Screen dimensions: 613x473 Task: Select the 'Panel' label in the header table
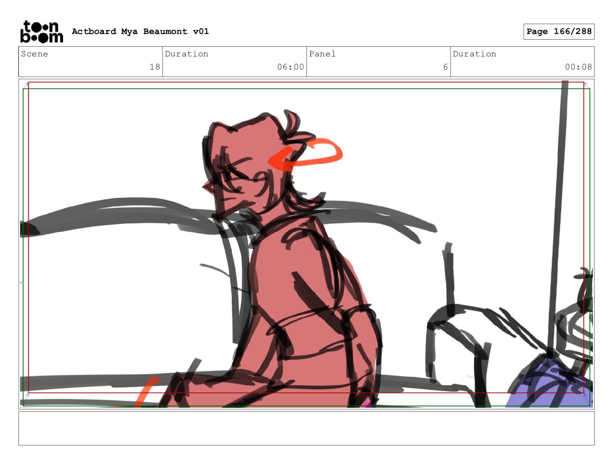click(x=322, y=54)
